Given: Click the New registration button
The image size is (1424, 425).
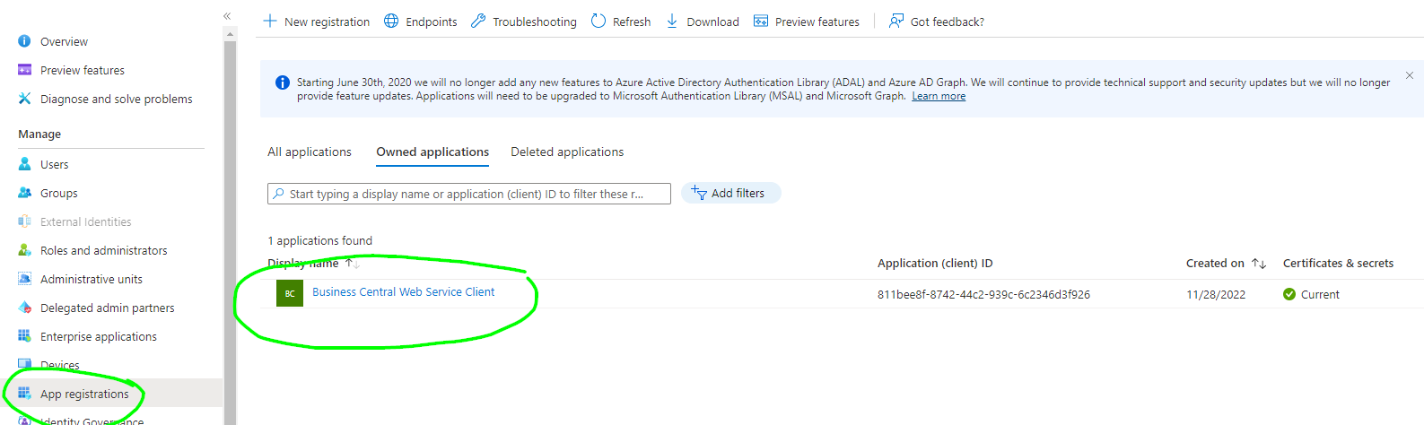Looking at the screenshot, I should coord(317,22).
